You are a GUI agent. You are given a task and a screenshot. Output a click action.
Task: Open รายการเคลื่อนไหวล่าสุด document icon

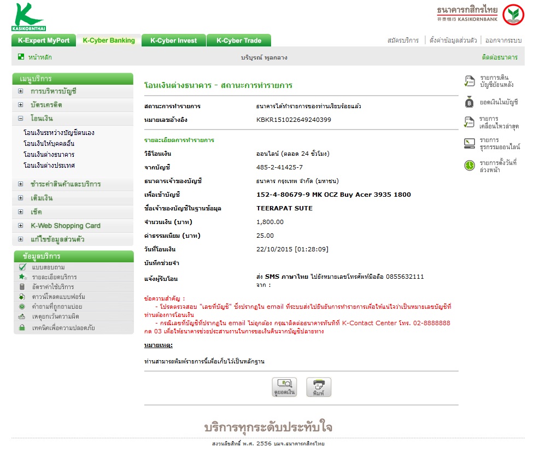click(469, 122)
